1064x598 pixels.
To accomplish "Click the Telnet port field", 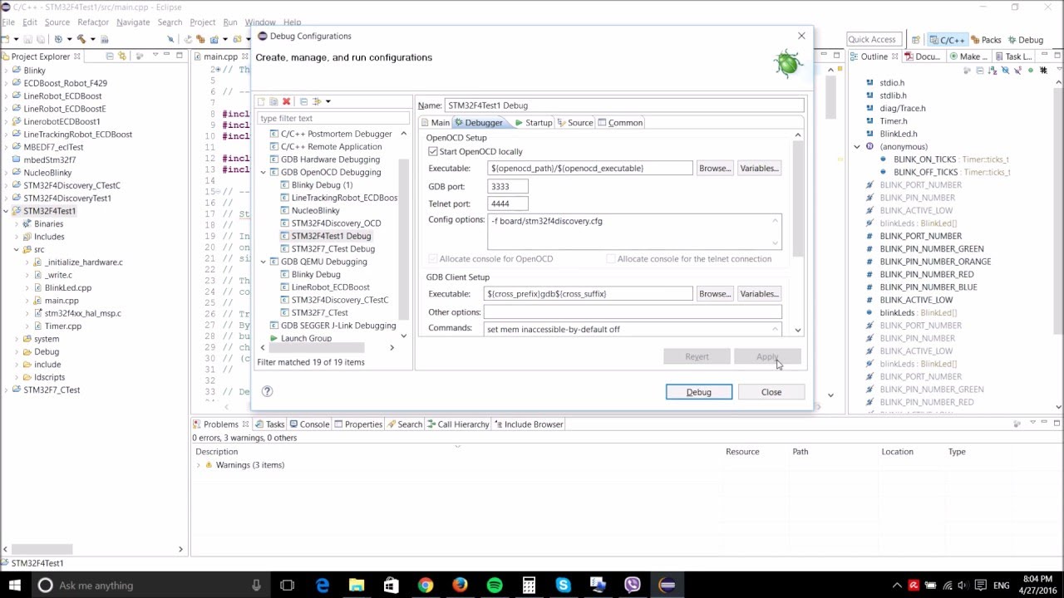I will click(x=508, y=203).
